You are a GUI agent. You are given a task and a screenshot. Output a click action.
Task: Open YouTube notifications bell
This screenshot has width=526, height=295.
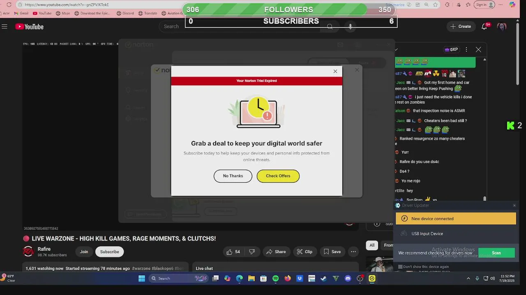click(484, 27)
